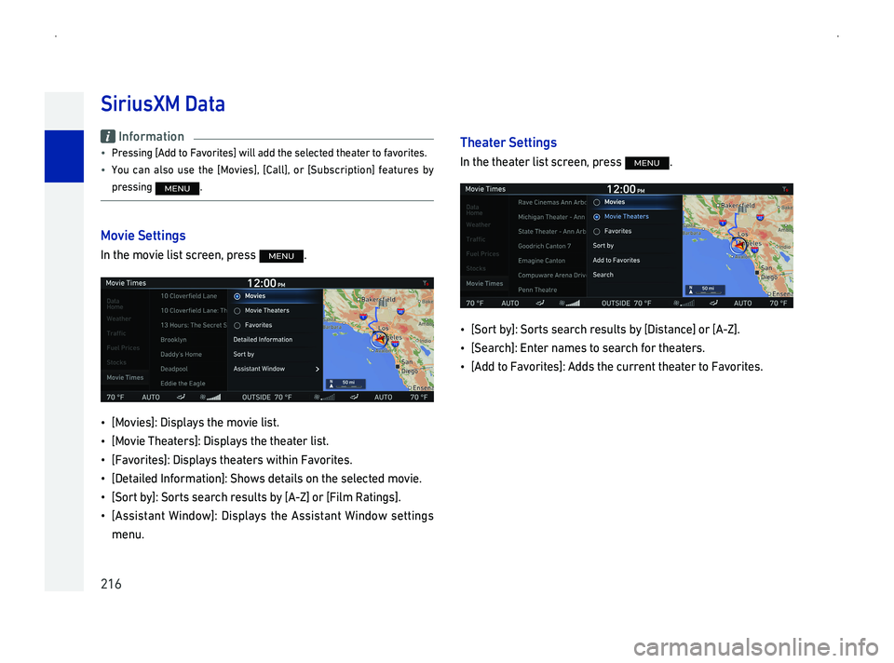
Task: Click left AUTO climate label in Movie Settings screen
Action: [151, 398]
